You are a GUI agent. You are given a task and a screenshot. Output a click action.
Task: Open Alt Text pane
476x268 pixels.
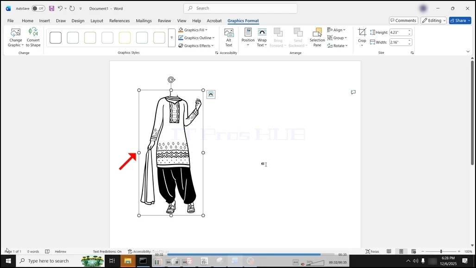pos(229,37)
